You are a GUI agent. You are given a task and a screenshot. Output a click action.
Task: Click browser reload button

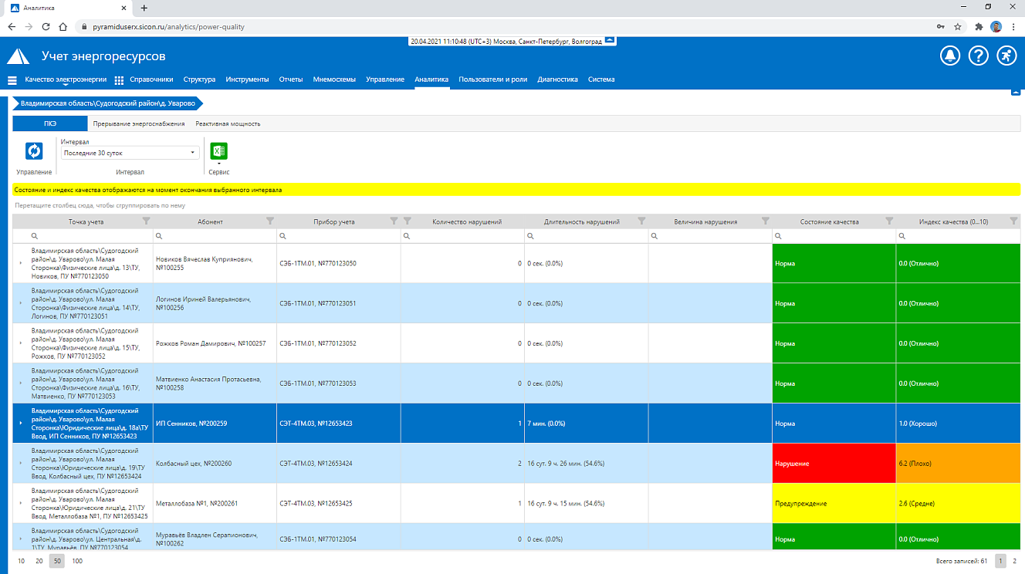(x=46, y=26)
